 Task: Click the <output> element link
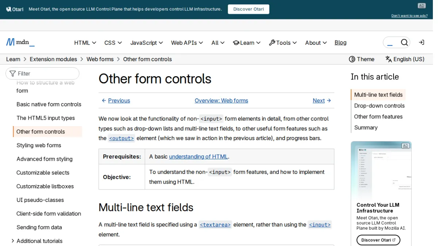click(x=122, y=138)
